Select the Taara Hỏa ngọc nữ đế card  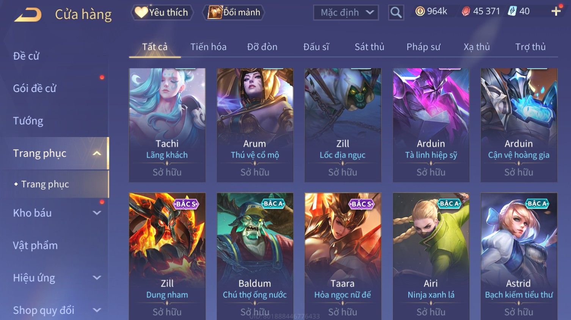point(343,256)
